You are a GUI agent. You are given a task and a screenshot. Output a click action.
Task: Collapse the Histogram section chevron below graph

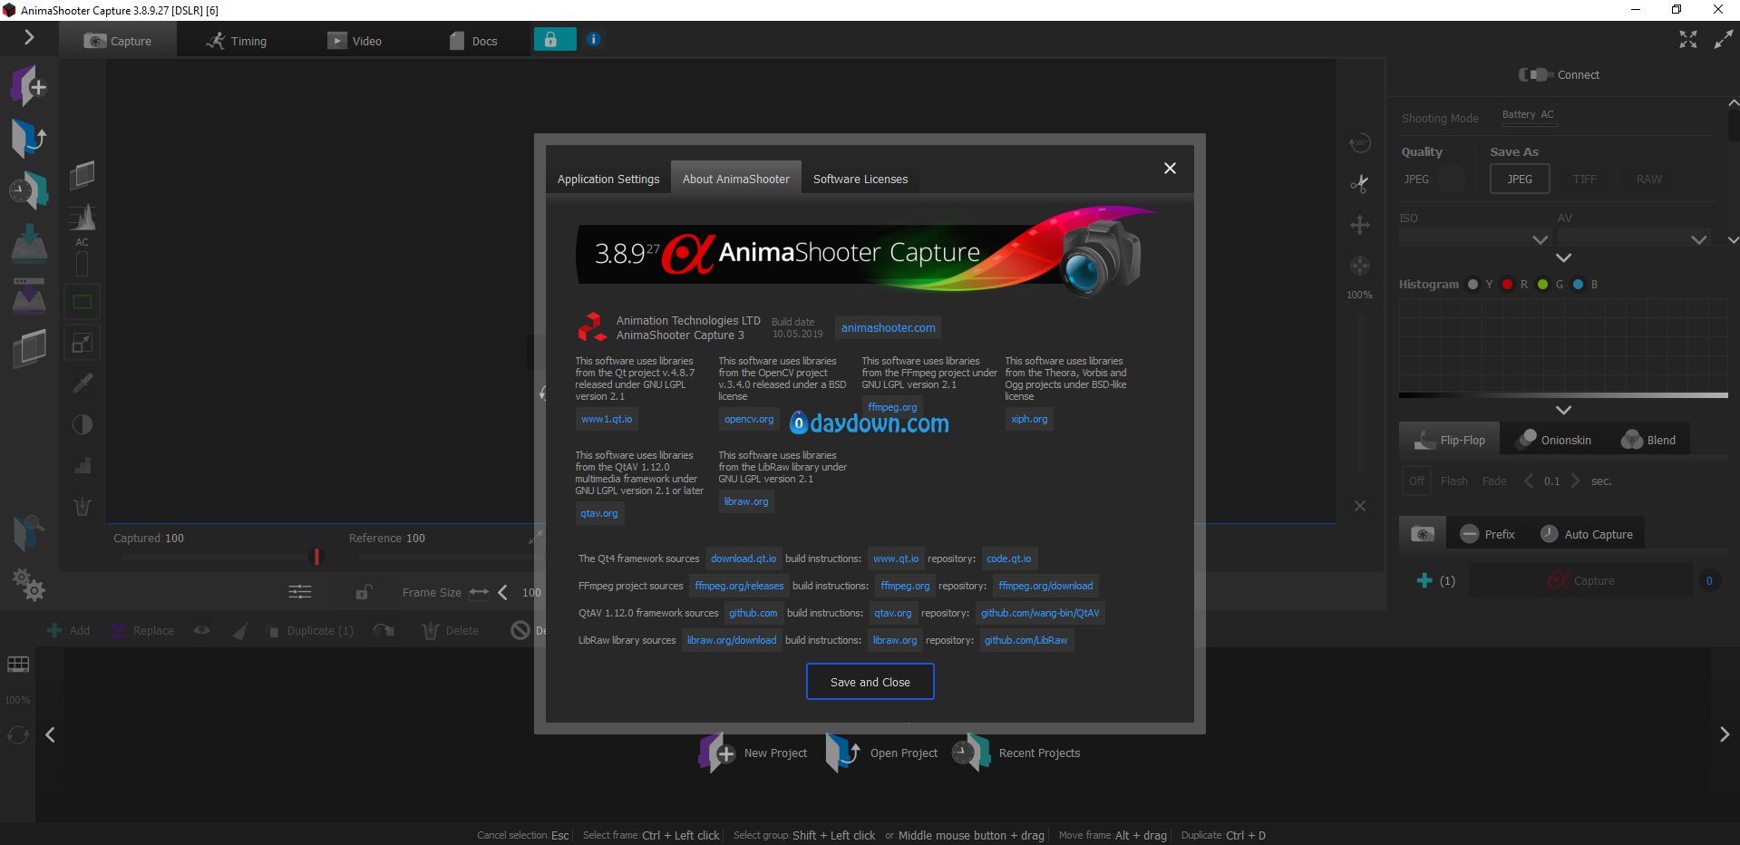[x=1563, y=410]
